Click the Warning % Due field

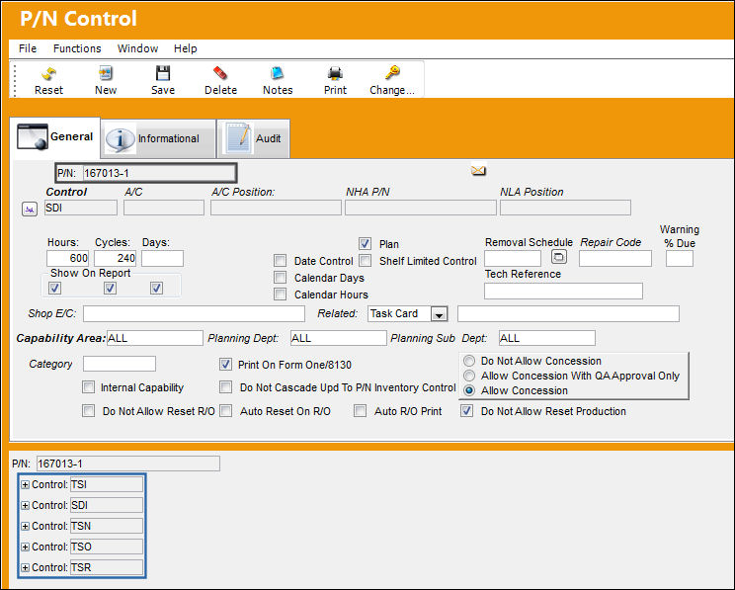pyautogui.click(x=680, y=258)
